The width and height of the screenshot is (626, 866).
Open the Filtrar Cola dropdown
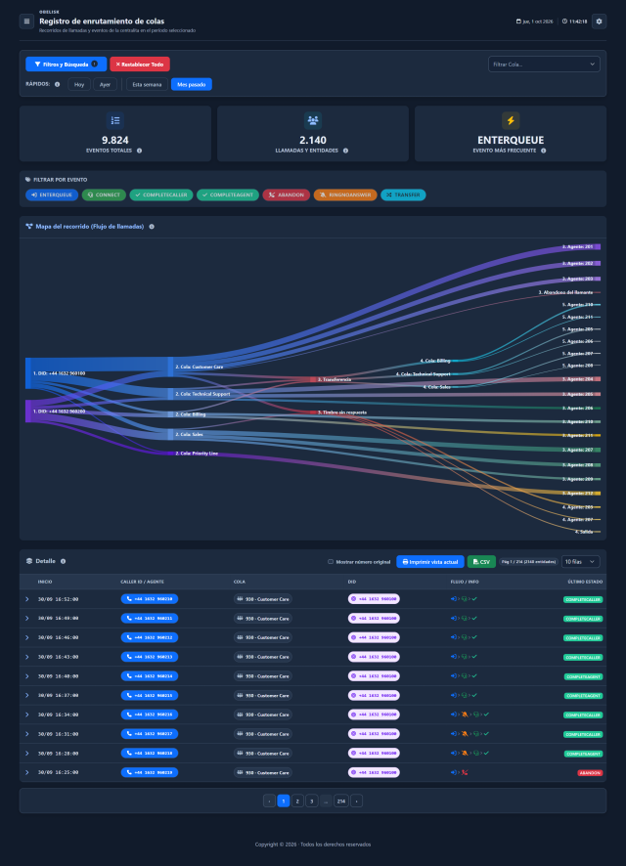pos(544,65)
